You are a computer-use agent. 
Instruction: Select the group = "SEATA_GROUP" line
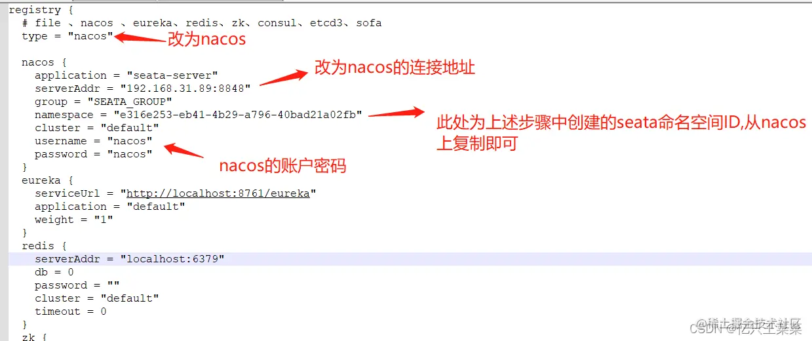(x=104, y=102)
